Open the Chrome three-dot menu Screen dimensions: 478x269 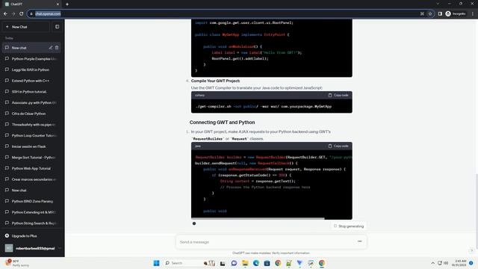[x=473, y=13]
